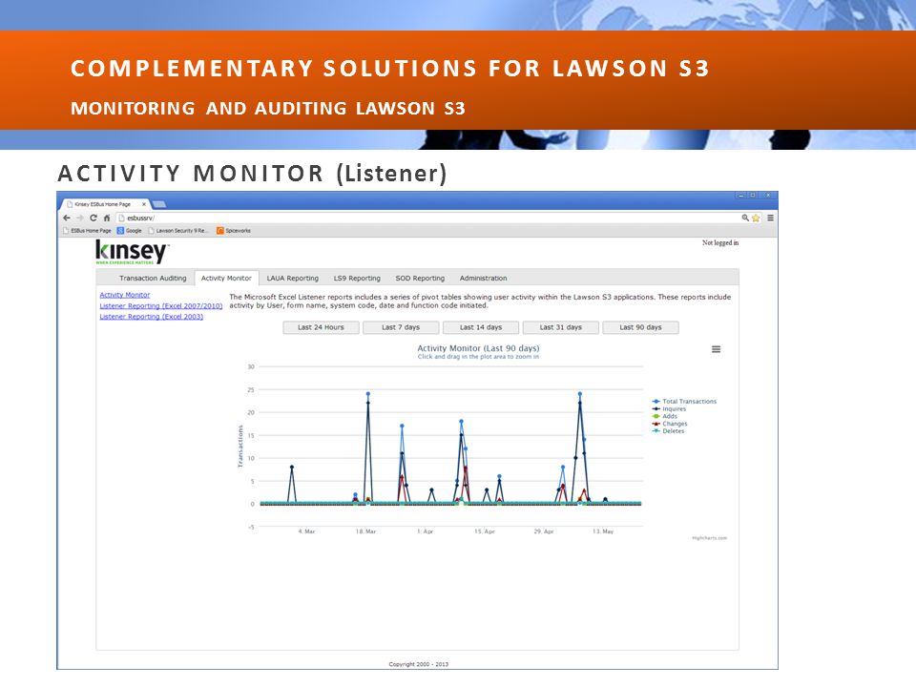
Task: Click the browser back arrow
Action: click(66, 218)
